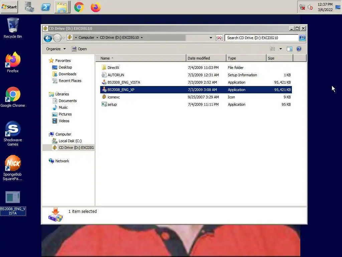Select Libraries in the navigation pane
Viewport: 342px width, 257px height.
pyautogui.click(x=59, y=94)
